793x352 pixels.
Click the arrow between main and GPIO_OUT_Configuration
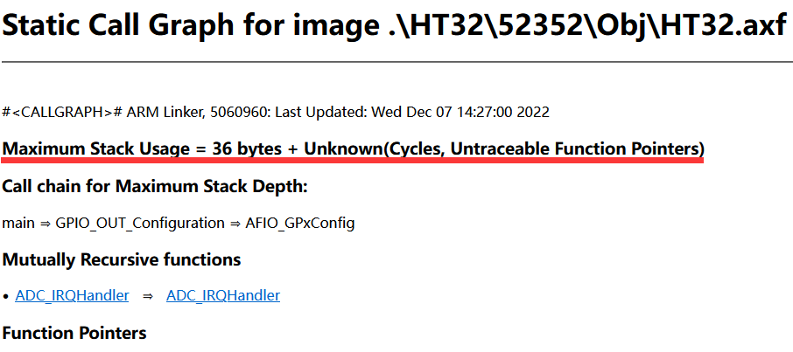click(45, 223)
